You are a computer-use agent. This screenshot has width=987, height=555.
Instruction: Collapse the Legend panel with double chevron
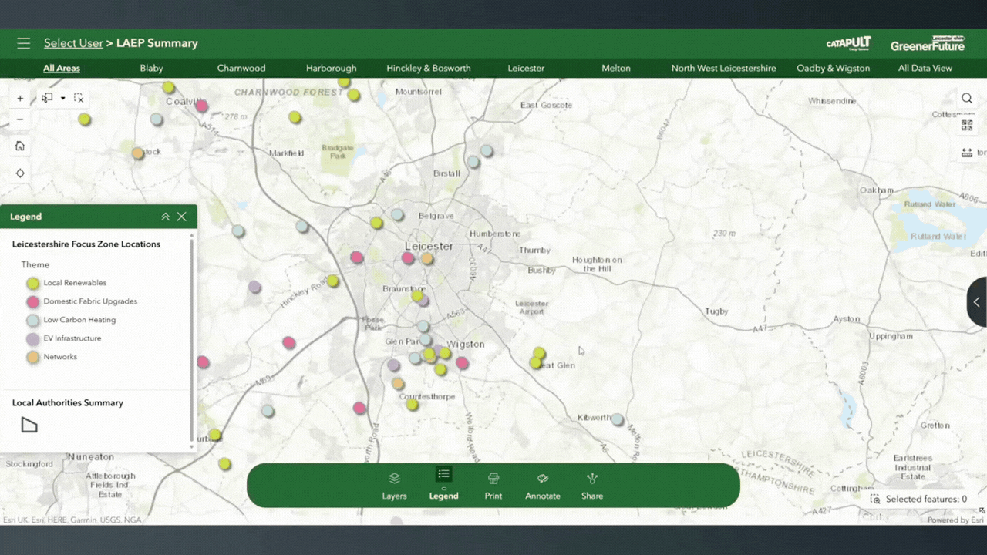coord(165,217)
